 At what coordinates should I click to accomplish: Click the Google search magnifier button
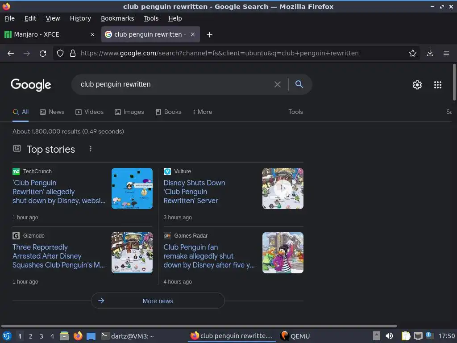[299, 84]
